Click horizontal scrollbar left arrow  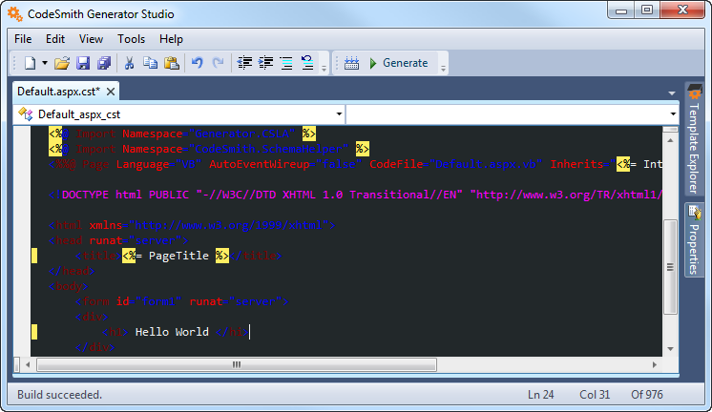(28, 364)
